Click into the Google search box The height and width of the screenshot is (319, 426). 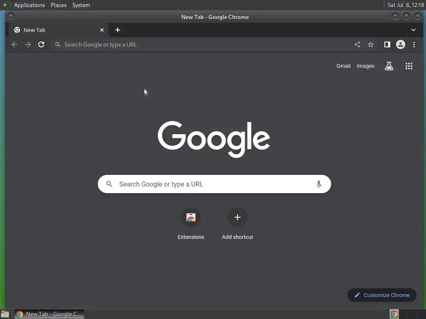[x=214, y=184]
